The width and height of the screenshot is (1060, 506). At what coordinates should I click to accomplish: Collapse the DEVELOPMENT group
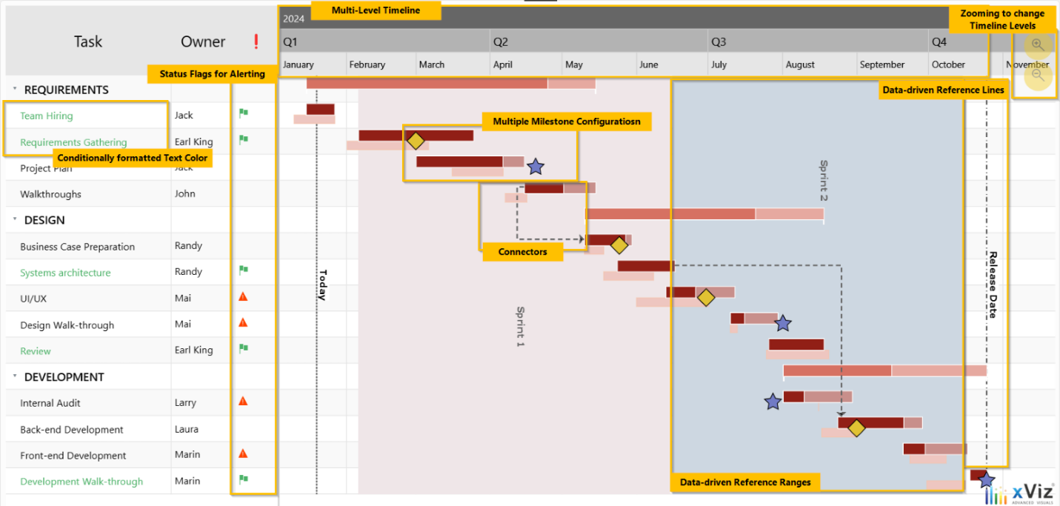coord(14,376)
